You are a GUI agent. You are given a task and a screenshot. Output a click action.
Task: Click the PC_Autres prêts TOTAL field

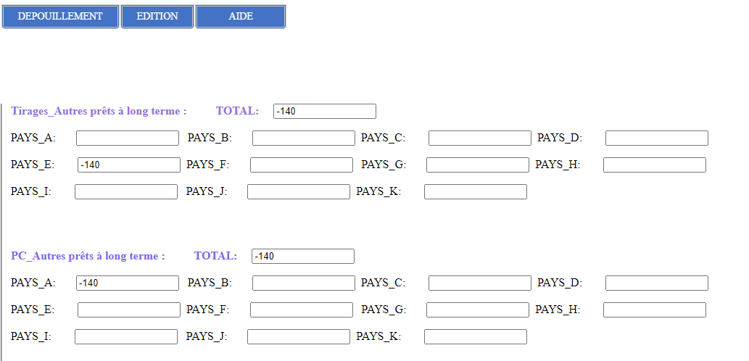click(x=303, y=257)
